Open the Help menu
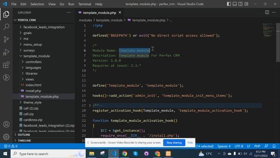Screen dimensions: 280x158 (98, 4)
